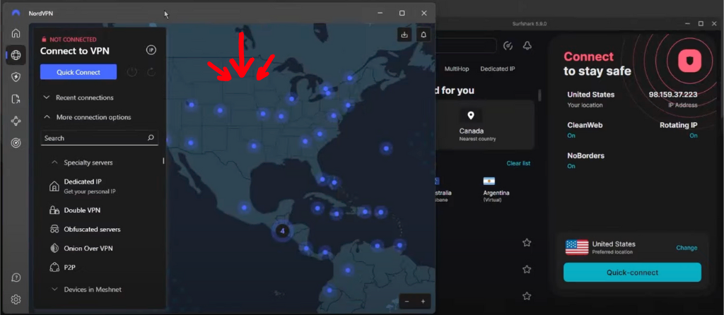Click the NordVPN server Search field
Image resolution: width=724 pixels, height=315 pixels.
tap(94, 138)
